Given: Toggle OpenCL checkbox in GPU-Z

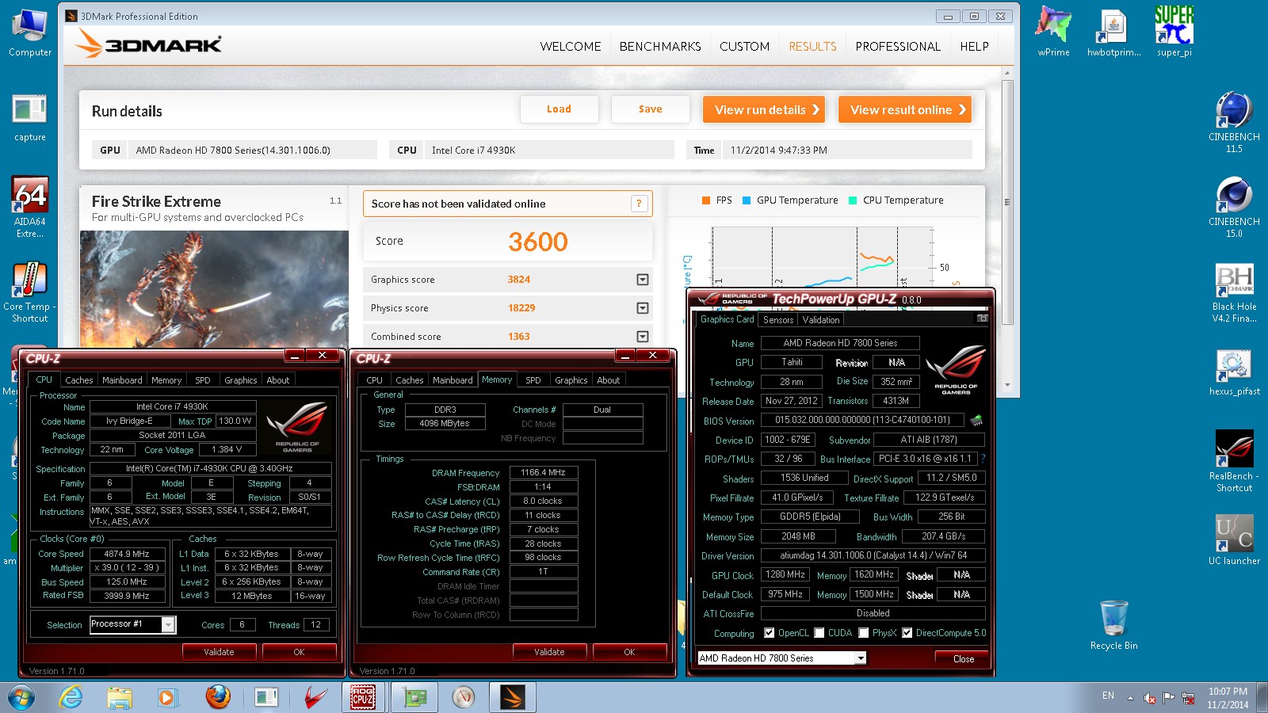Looking at the screenshot, I should [769, 633].
